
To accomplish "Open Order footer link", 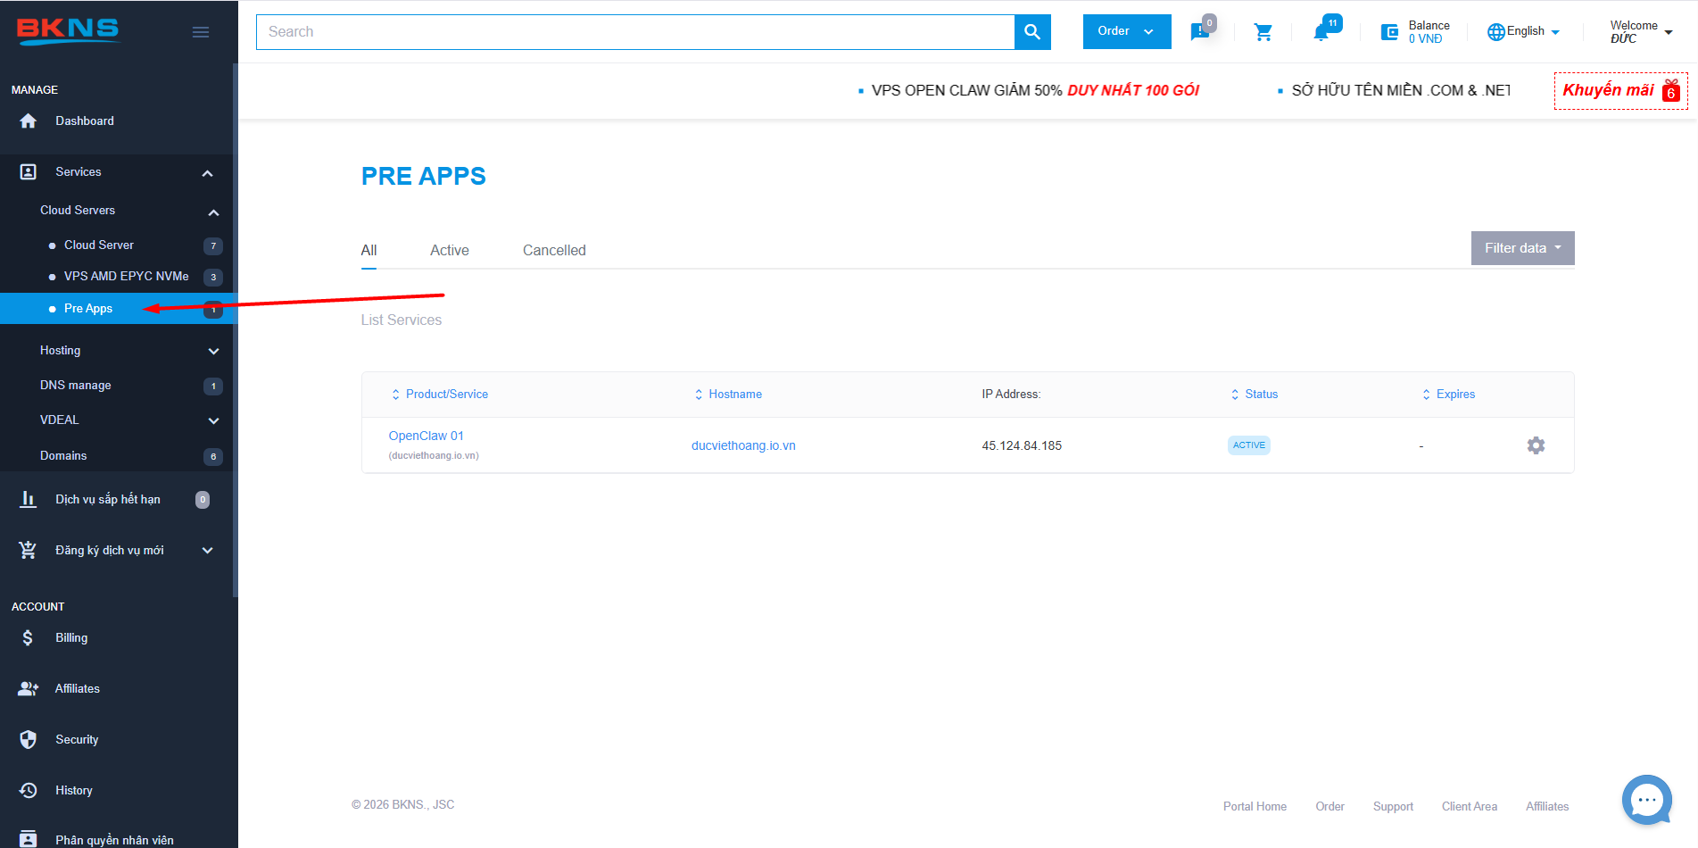I will (x=1329, y=806).
